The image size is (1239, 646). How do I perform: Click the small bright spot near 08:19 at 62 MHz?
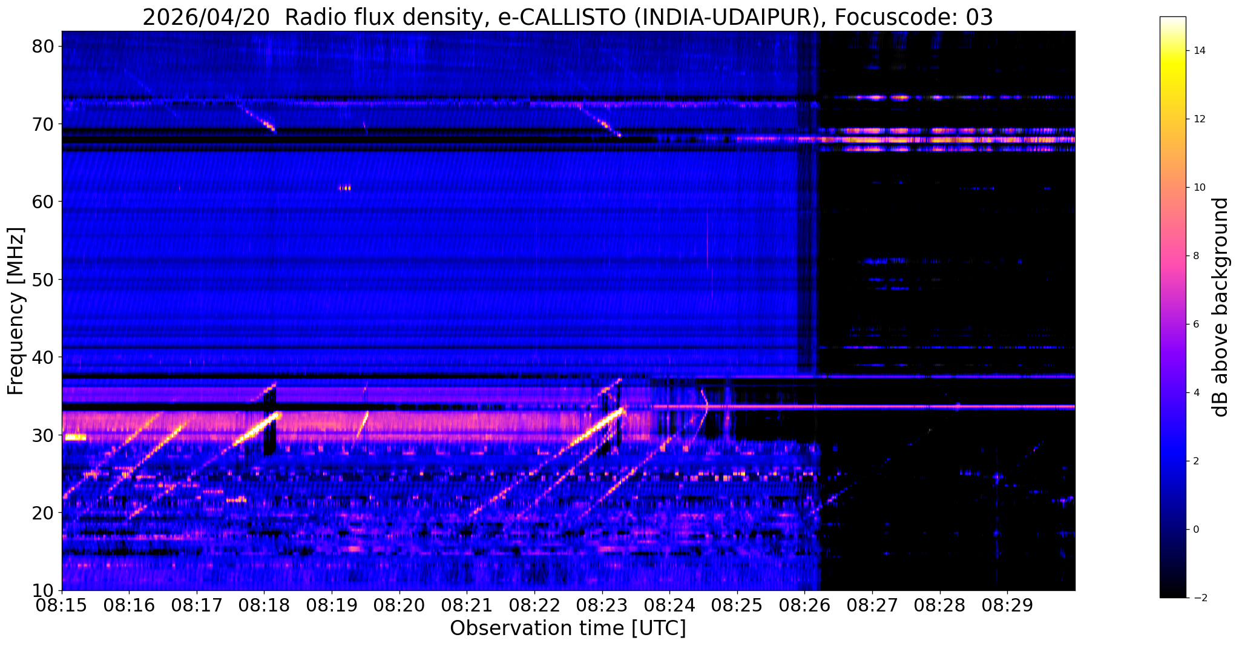(x=344, y=188)
